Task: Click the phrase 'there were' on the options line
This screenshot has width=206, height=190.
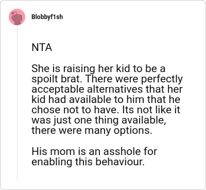Action: tap(57, 131)
